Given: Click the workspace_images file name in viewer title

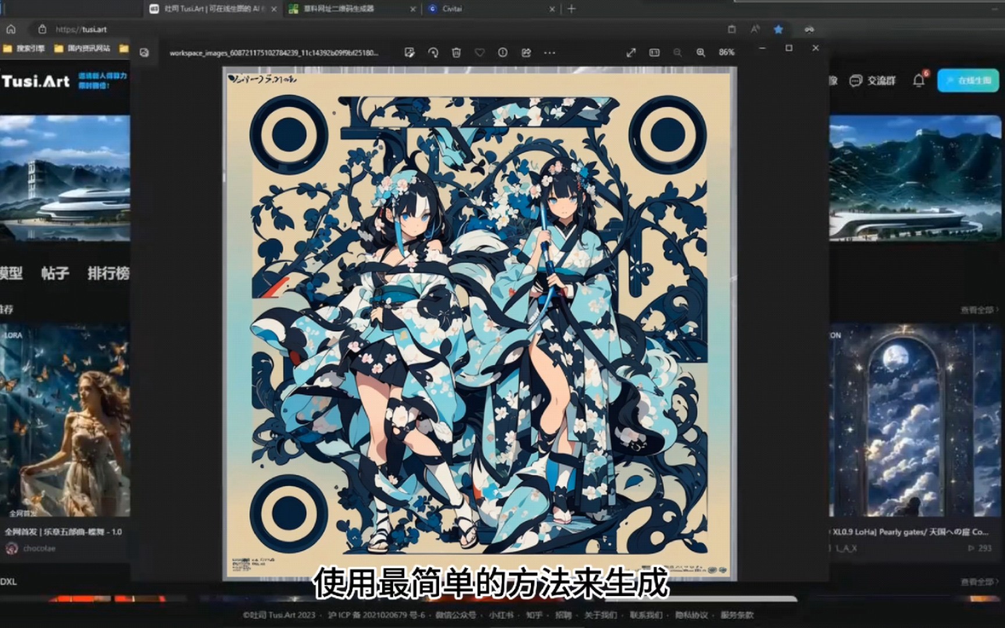Looking at the screenshot, I should pos(273,53).
